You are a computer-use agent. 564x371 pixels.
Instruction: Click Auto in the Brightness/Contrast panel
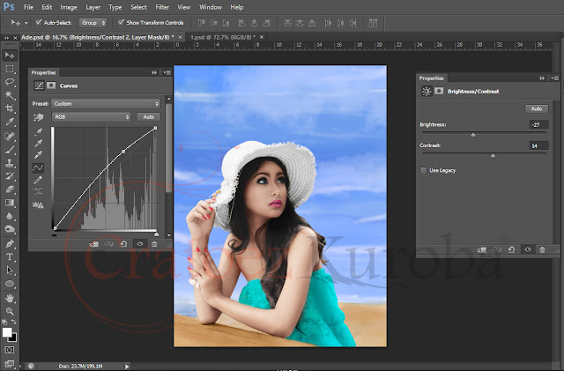(x=535, y=108)
